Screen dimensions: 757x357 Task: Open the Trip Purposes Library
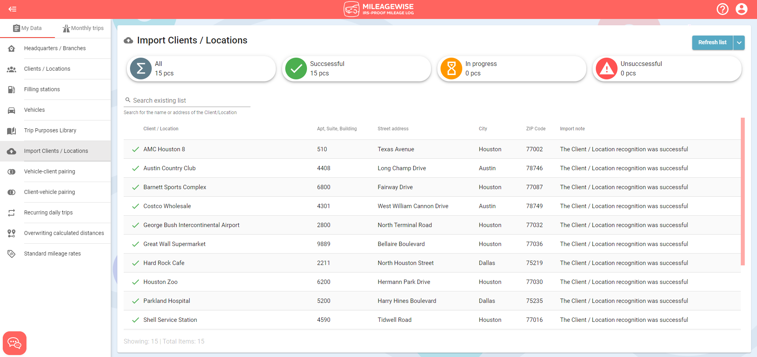pos(50,130)
